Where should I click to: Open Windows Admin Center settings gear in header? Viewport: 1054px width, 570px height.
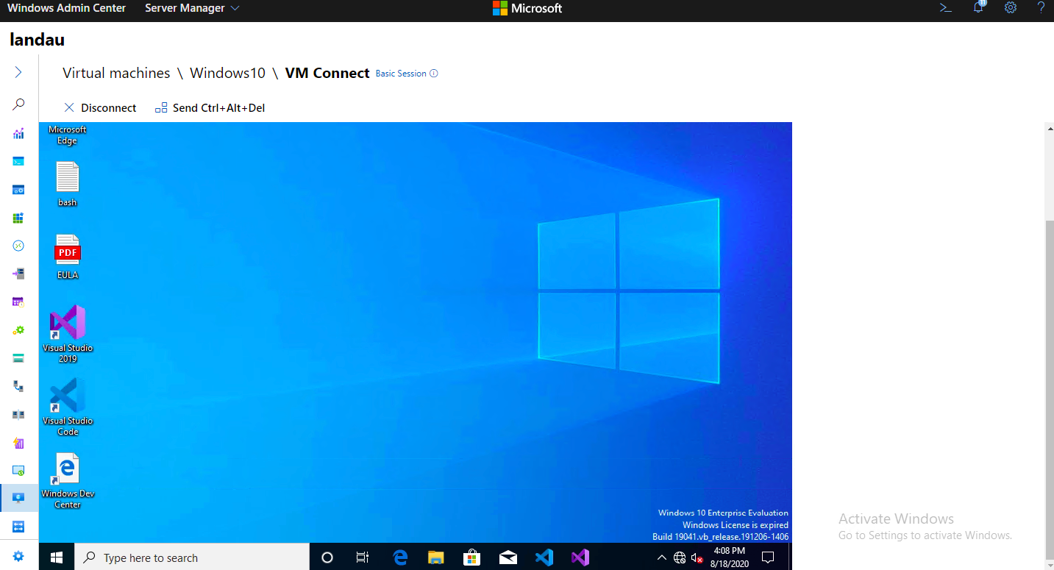1011,7
